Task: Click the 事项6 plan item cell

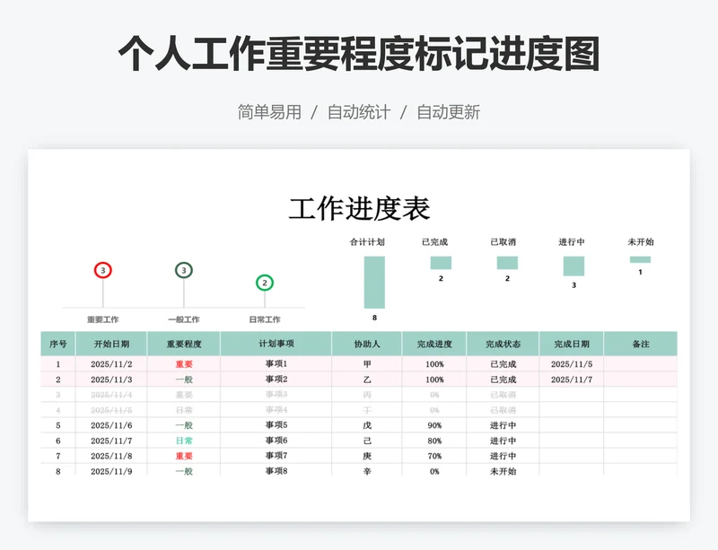Action: [276, 441]
